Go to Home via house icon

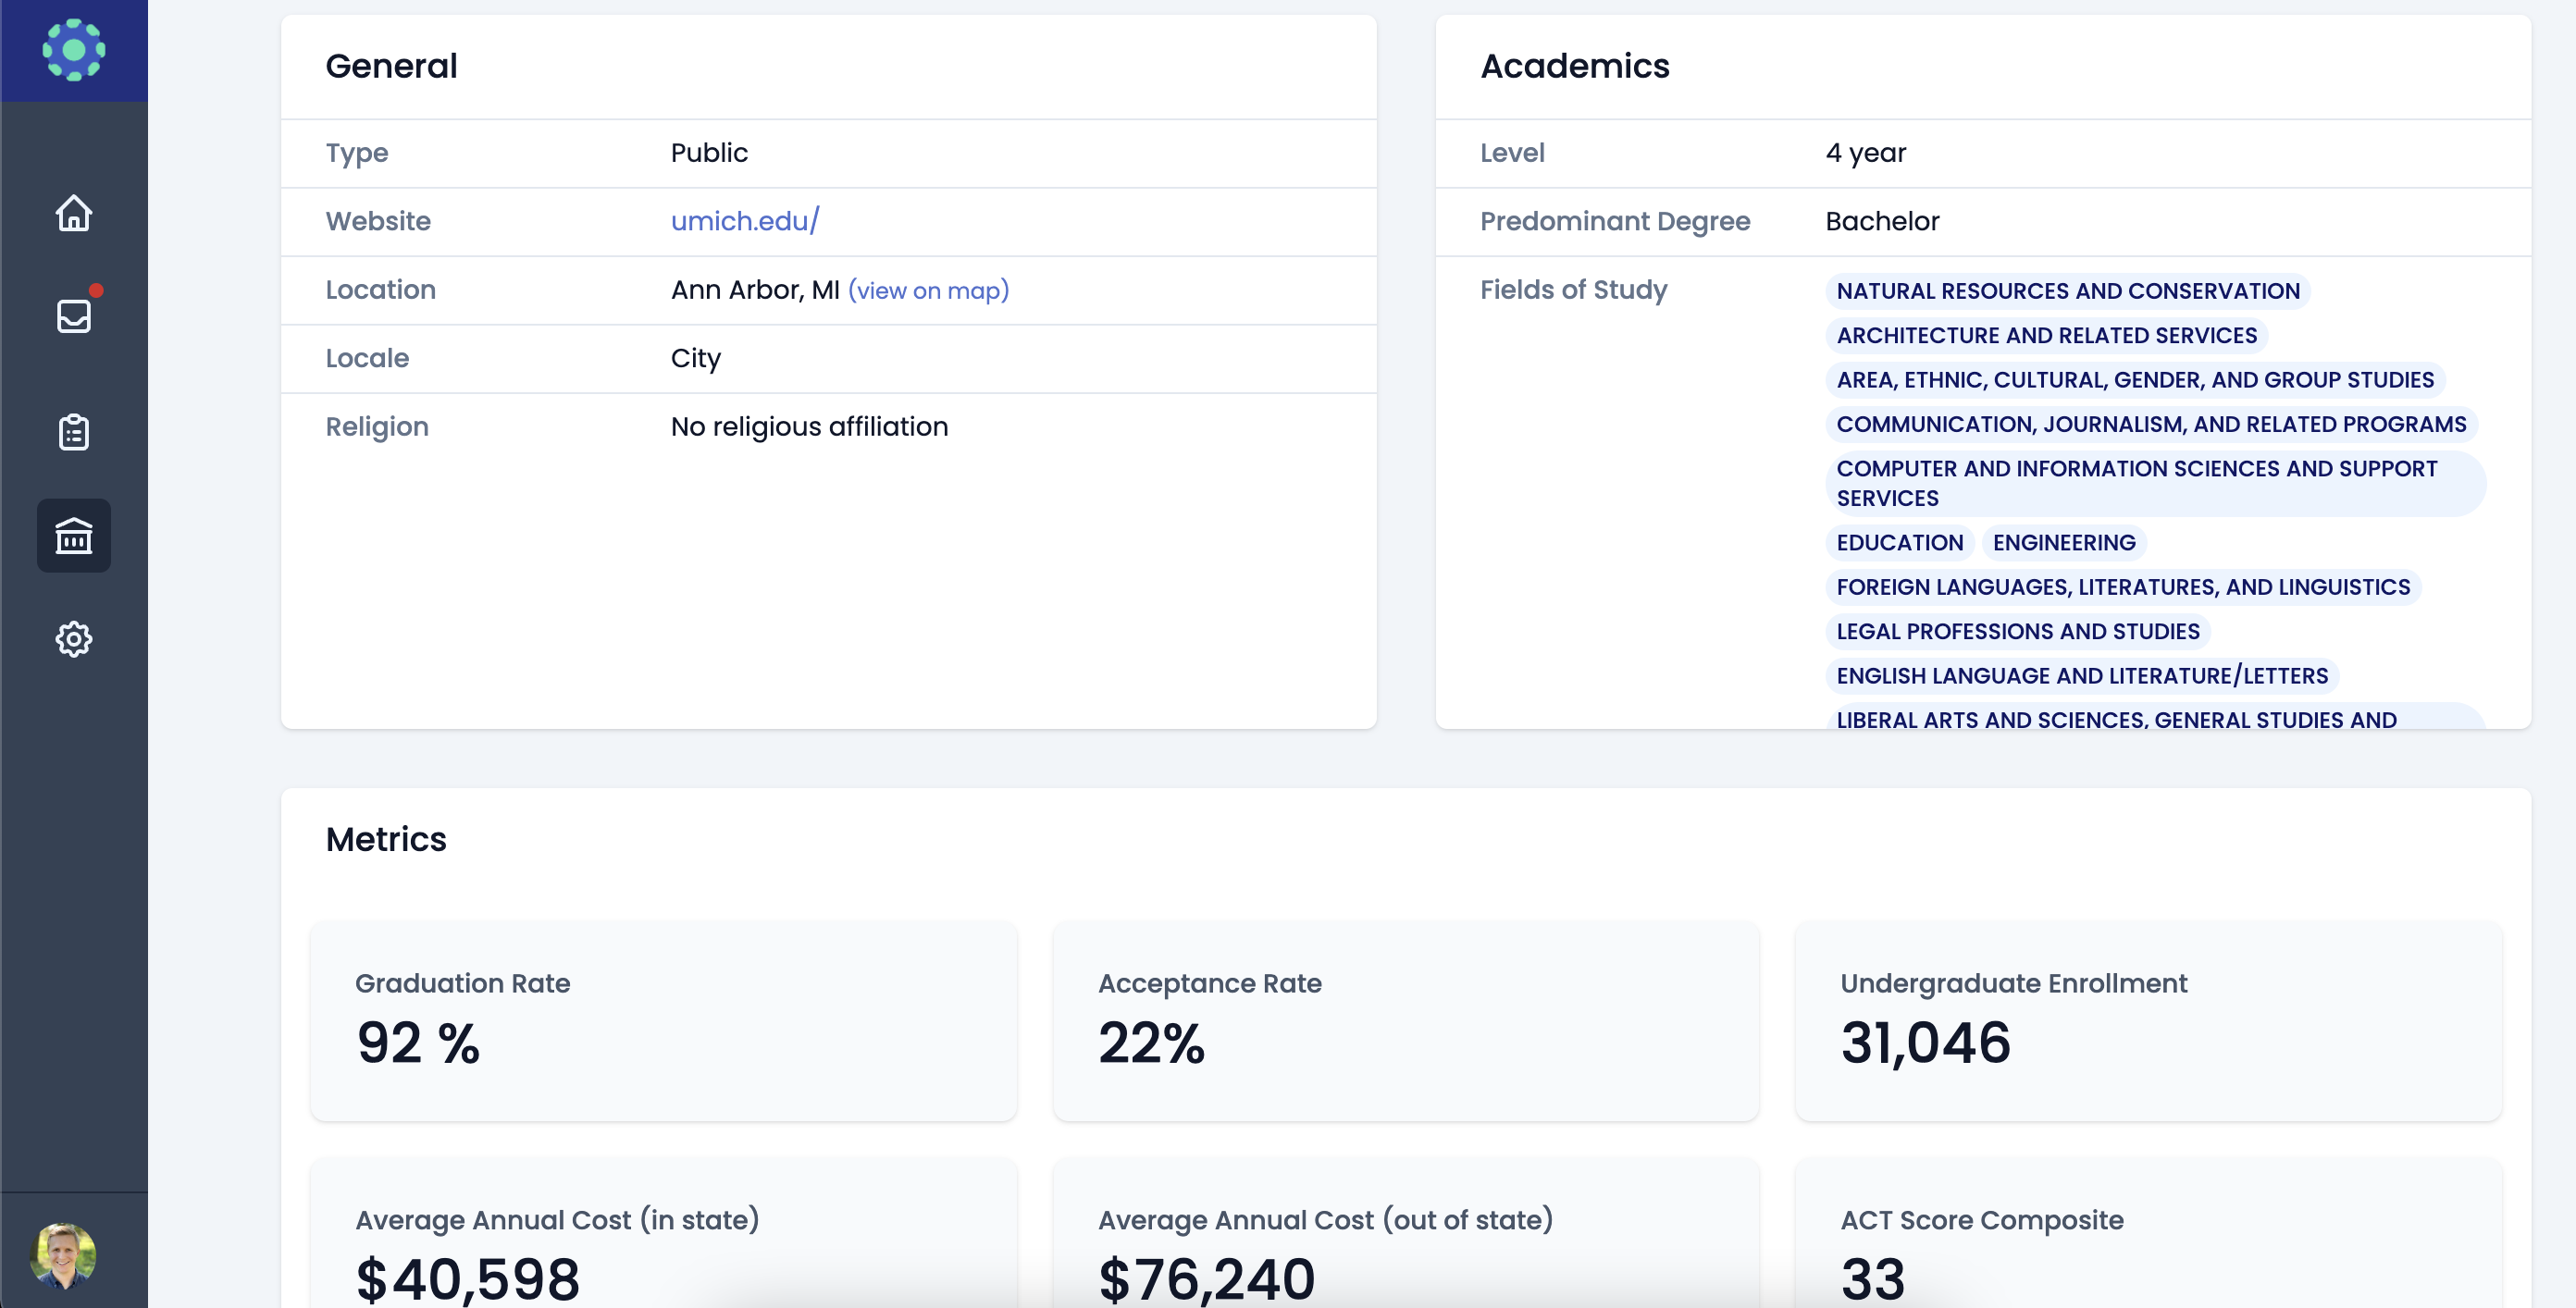[x=73, y=213]
